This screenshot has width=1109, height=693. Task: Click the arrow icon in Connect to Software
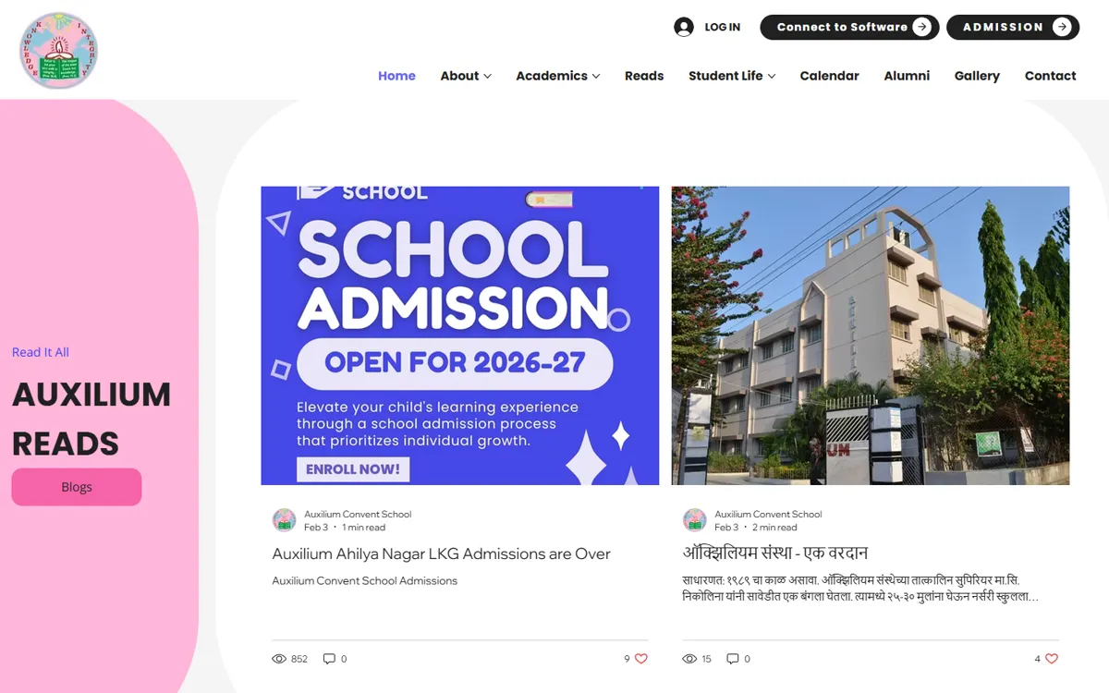pyautogui.click(x=921, y=27)
